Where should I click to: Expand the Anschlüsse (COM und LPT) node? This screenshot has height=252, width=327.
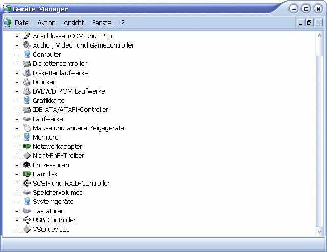pyautogui.click(x=17, y=36)
